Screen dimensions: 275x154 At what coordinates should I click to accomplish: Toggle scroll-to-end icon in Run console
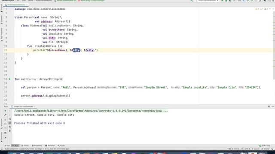click(x=10, y=123)
